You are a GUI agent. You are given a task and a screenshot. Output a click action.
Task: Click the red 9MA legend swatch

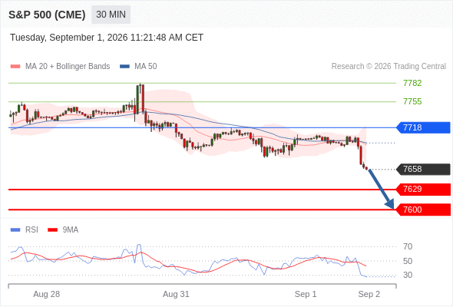pyautogui.click(x=52, y=230)
